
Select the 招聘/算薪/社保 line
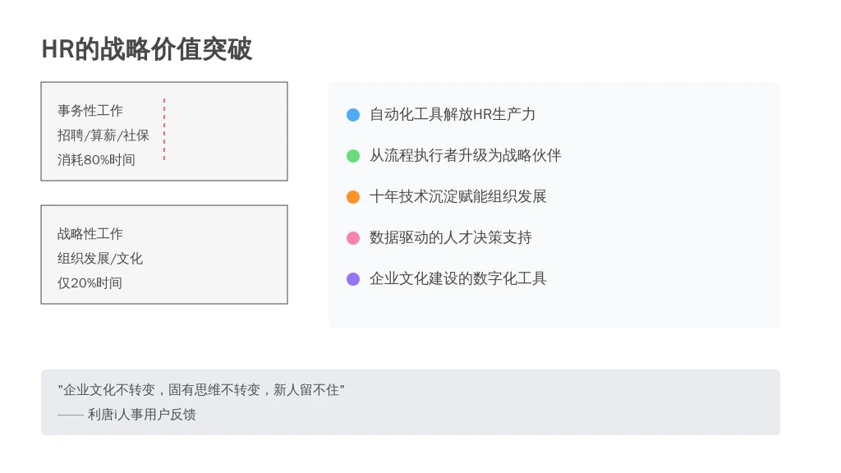coord(103,135)
